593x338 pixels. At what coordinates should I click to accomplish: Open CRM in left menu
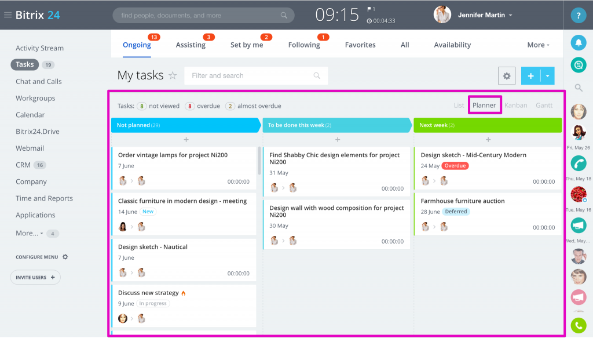coord(23,165)
